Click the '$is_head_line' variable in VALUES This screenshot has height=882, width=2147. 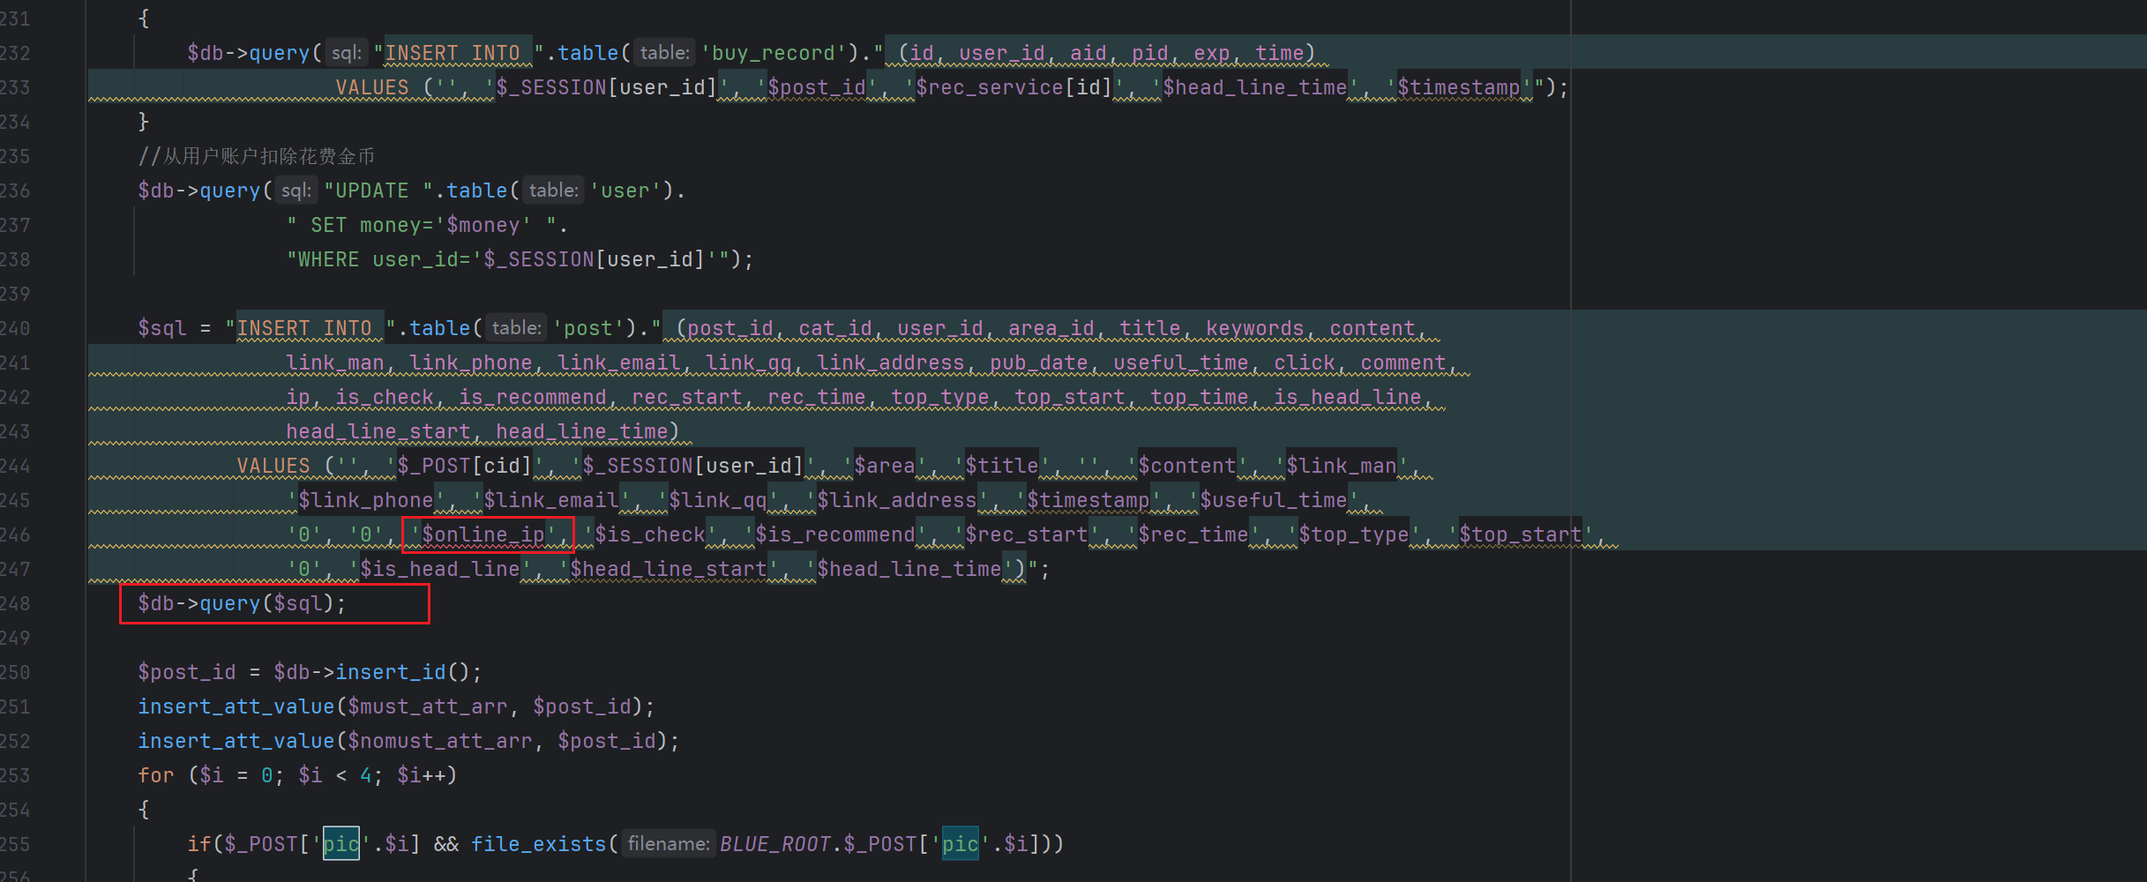[x=440, y=569]
